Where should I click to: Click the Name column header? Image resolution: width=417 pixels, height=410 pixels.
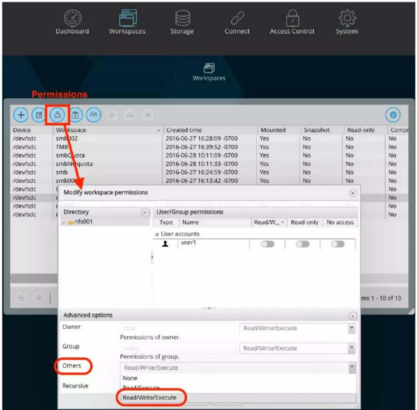tap(215, 222)
